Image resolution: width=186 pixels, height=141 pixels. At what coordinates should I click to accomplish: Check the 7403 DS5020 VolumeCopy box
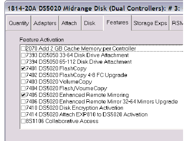[23, 82]
